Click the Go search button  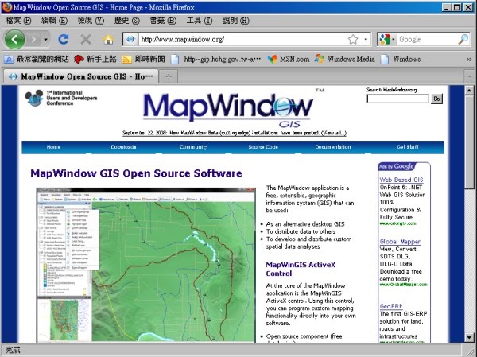[436, 99]
